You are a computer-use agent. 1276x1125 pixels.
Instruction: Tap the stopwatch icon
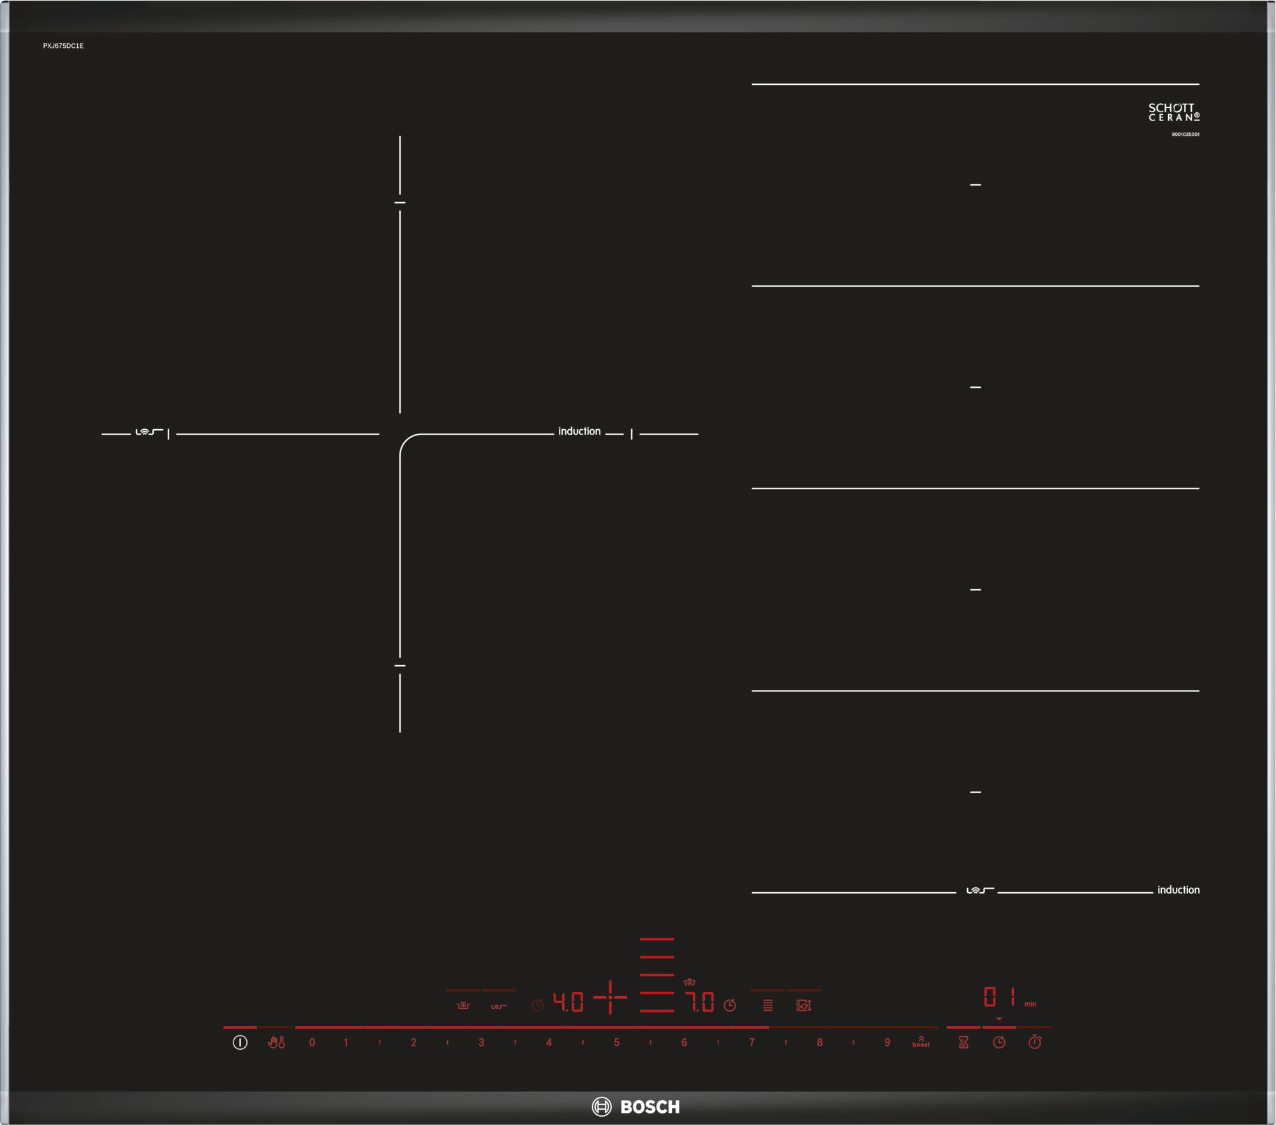(x=1035, y=1042)
